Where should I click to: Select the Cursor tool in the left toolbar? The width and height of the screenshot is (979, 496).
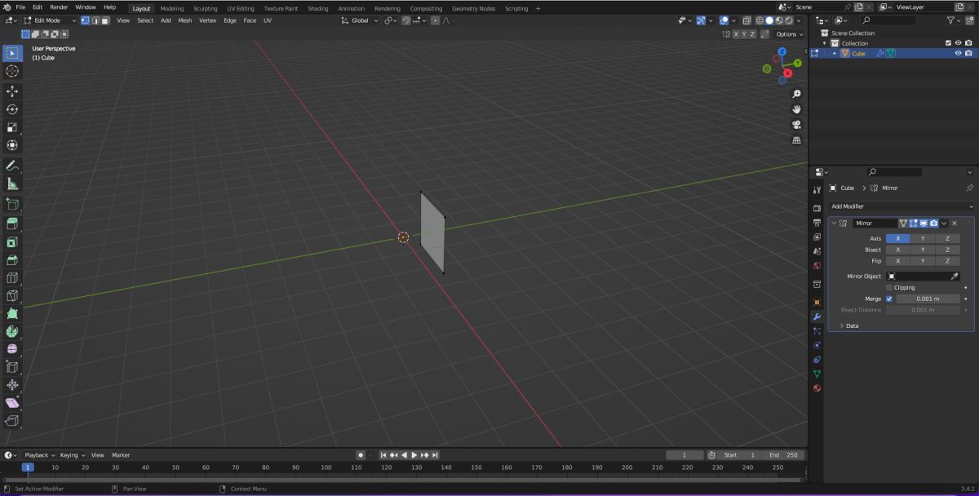[12, 71]
